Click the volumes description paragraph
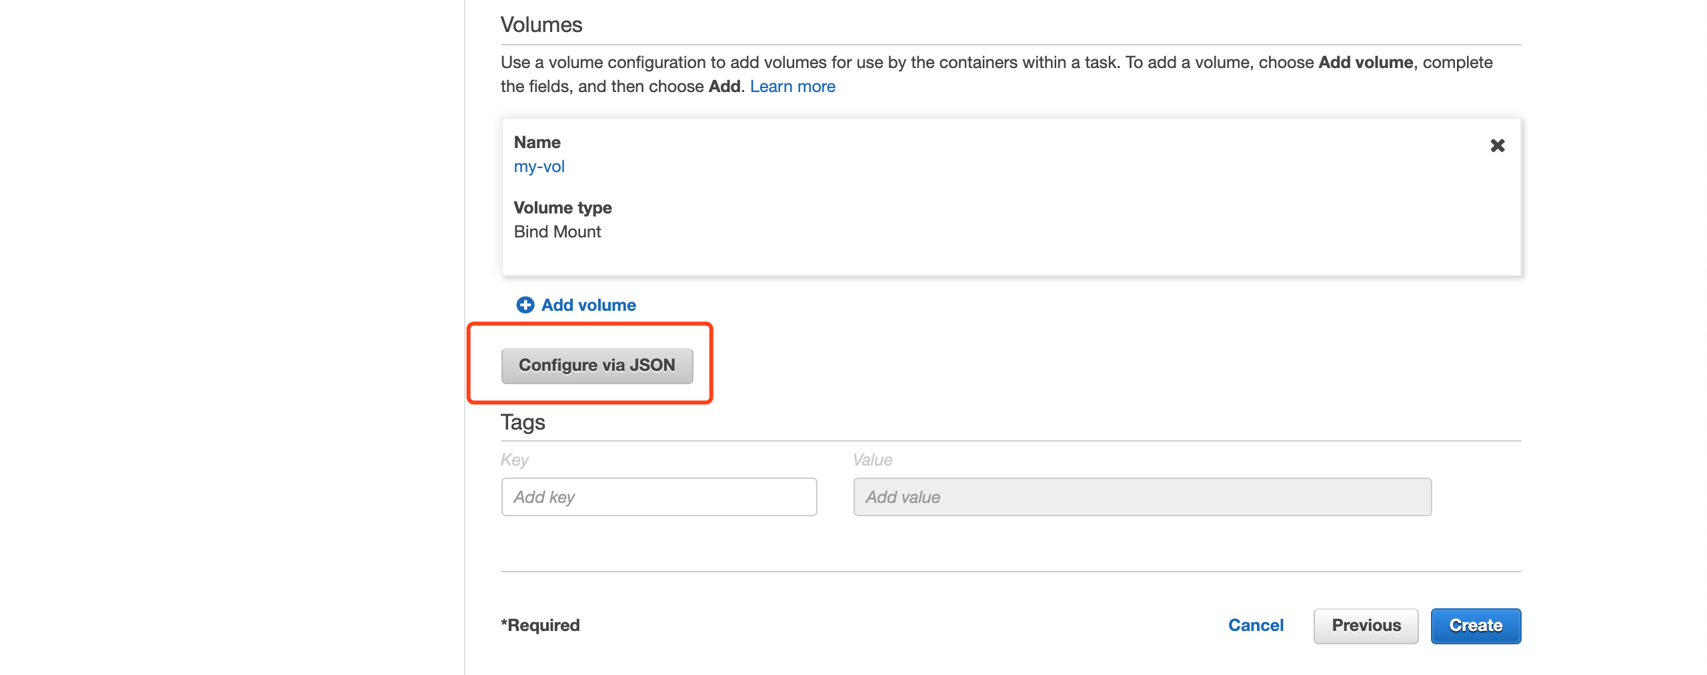This screenshot has height=675, width=1707. [x=997, y=75]
